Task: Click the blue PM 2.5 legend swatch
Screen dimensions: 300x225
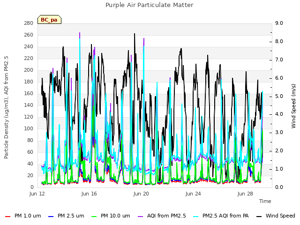Action: pyautogui.click(x=51, y=217)
